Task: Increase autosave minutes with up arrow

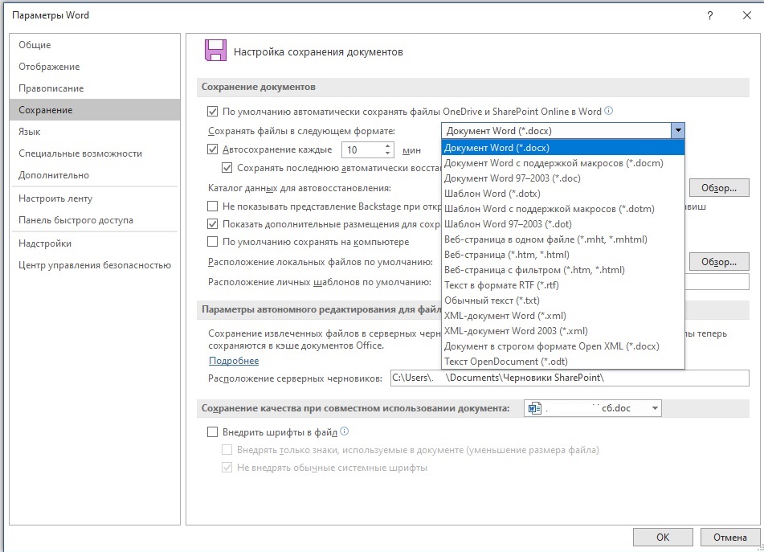Action: [387, 145]
